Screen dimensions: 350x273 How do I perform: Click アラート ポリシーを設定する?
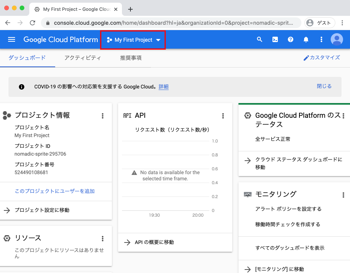288,209
